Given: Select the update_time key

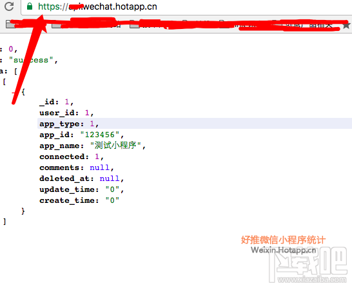Looking at the screenshot, I should point(67,190).
